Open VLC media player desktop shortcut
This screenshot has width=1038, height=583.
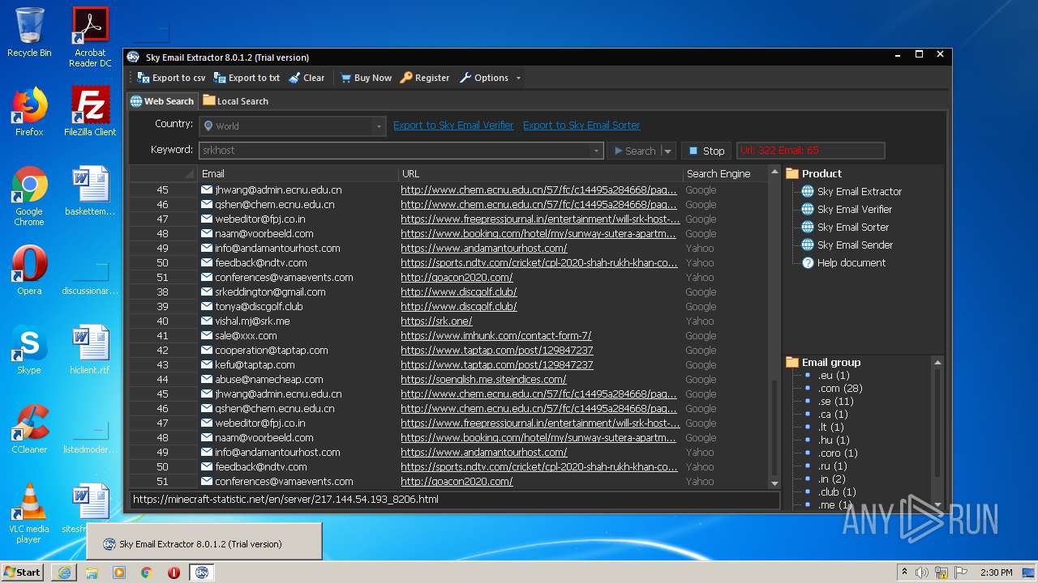pos(29,513)
